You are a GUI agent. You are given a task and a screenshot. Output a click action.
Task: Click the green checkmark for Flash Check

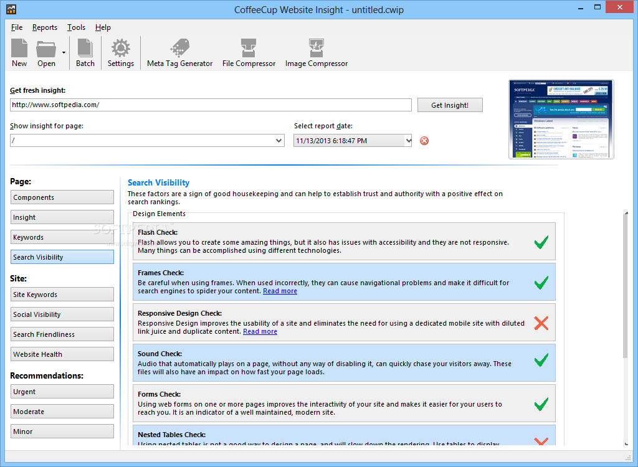point(541,242)
